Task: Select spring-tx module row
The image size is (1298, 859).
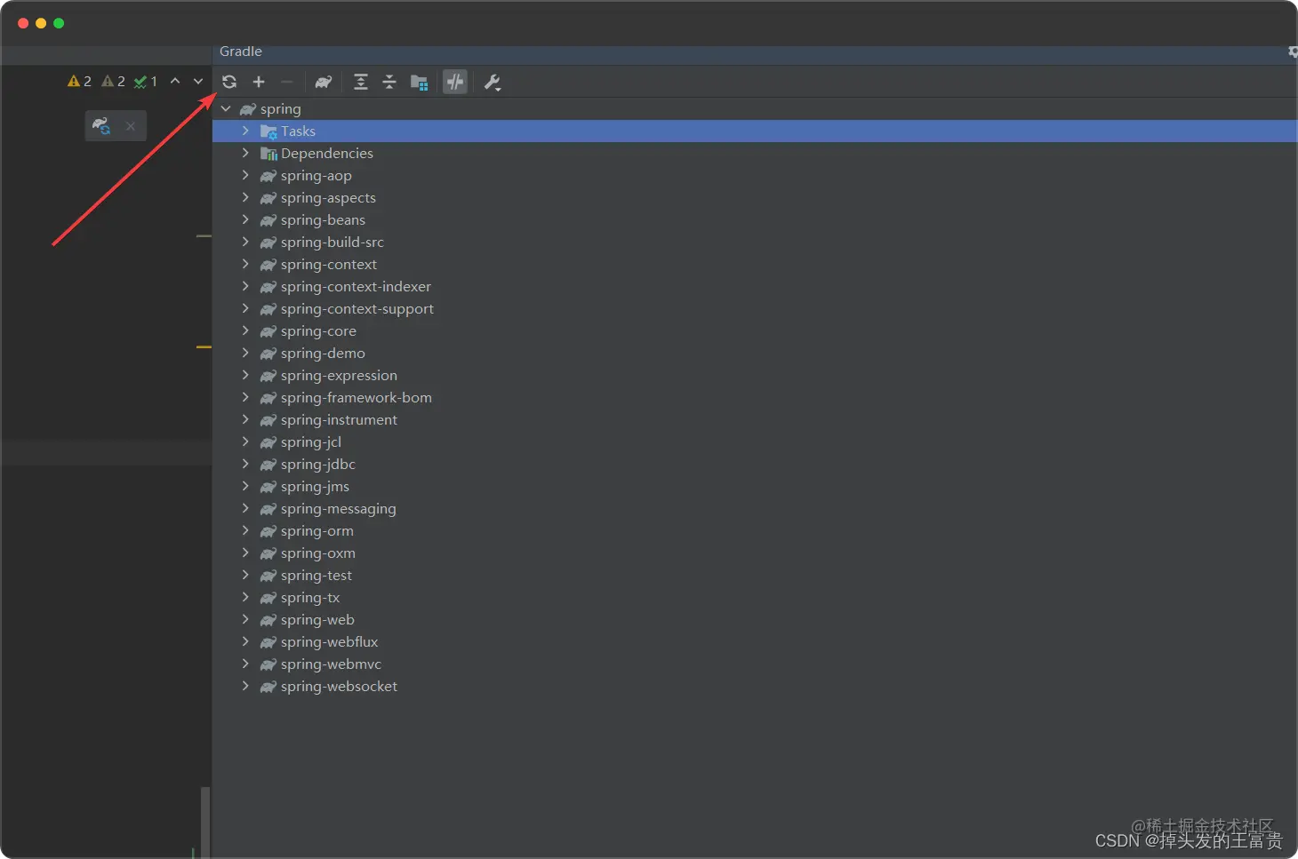Action: pos(754,597)
